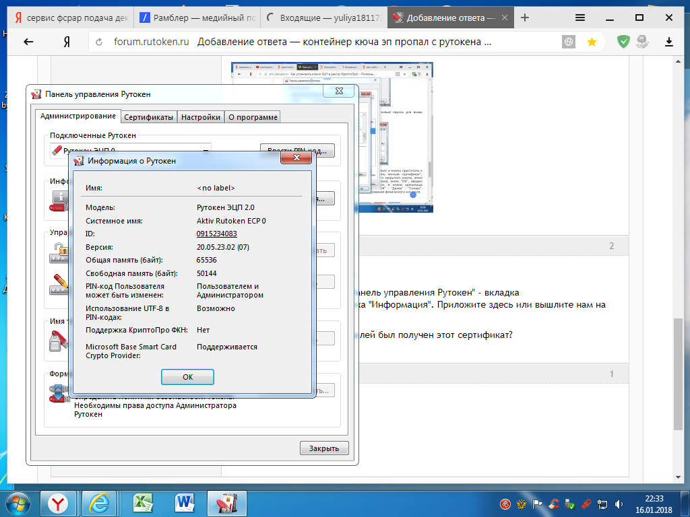Image resolution: width=690 pixels, height=517 pixels.
Task: Click the browser back arrow
Action: 28,42
